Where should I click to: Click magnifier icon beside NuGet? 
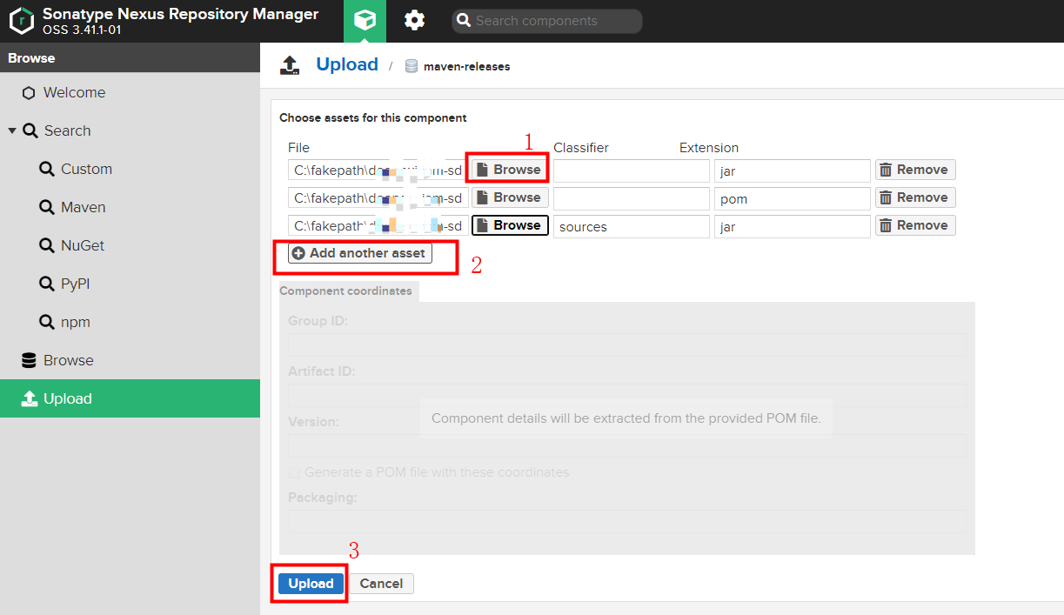point(47,245)
